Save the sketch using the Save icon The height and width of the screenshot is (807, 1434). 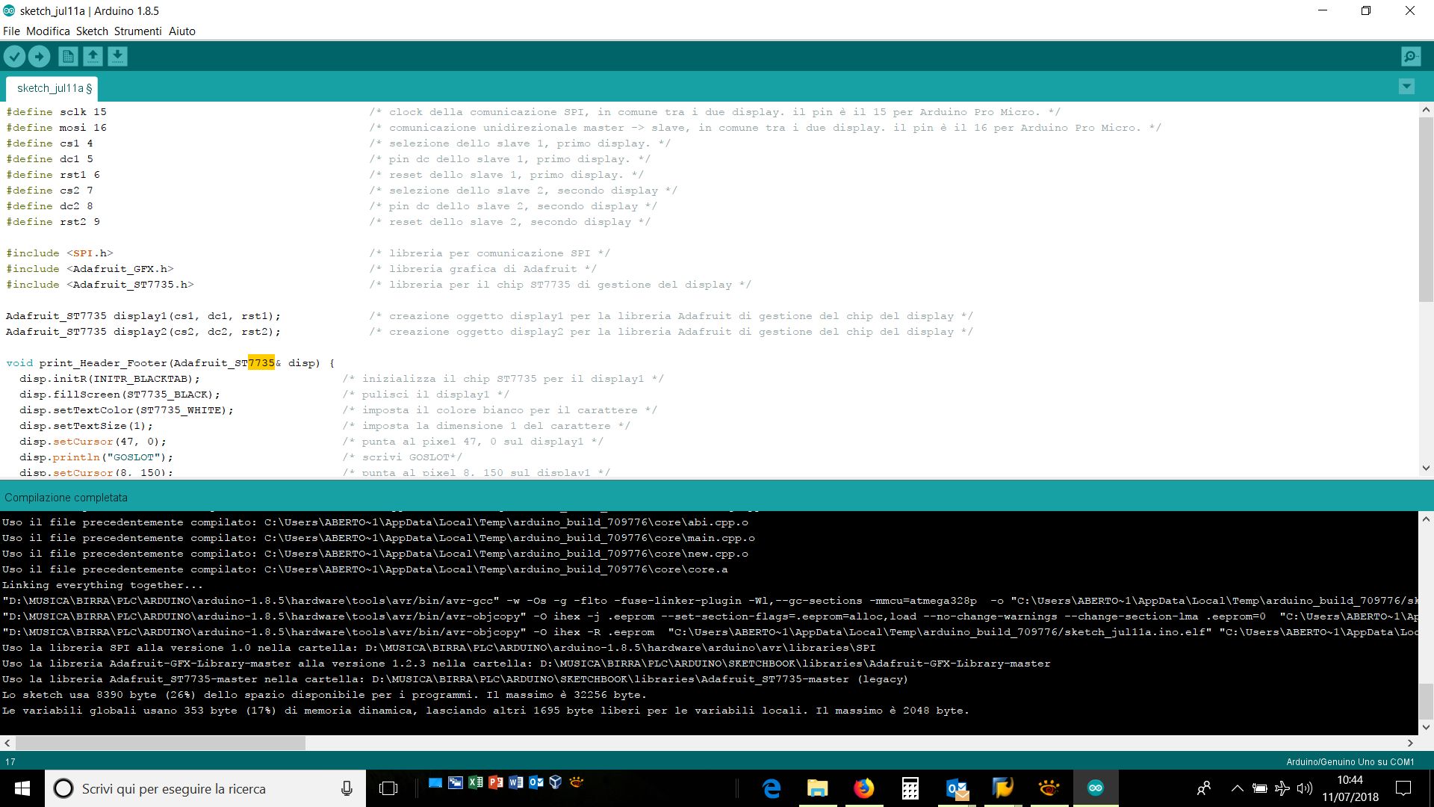pos(117,56)
